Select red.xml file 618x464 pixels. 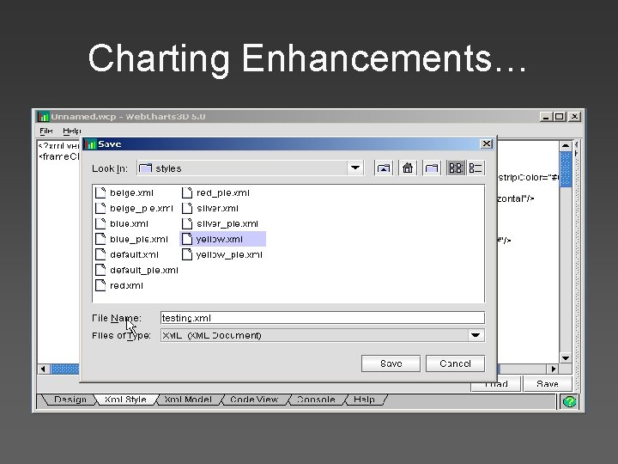click(x=119, y=285)
